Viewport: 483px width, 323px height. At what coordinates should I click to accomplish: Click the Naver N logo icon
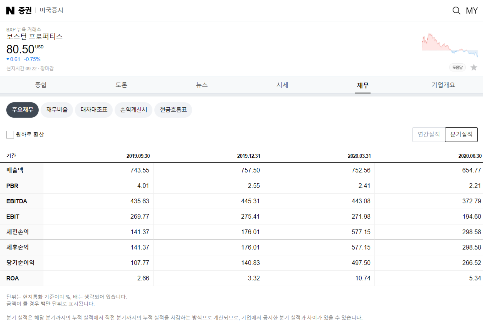[x=10, y=11]
